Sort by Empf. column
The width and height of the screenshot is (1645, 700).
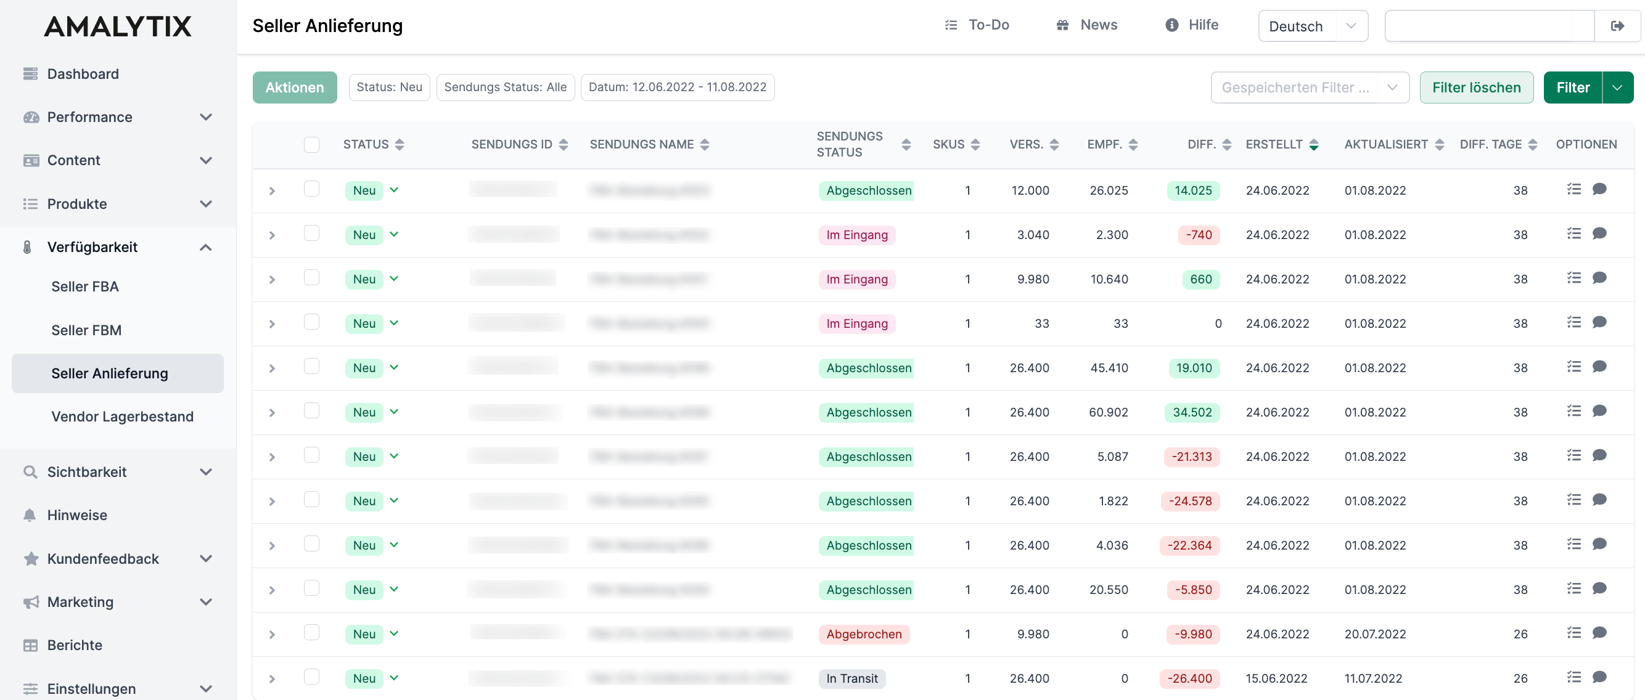[x=1133, y=144]
